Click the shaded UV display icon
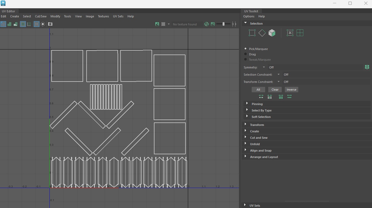The image size is (372, 208). point(9,24)
